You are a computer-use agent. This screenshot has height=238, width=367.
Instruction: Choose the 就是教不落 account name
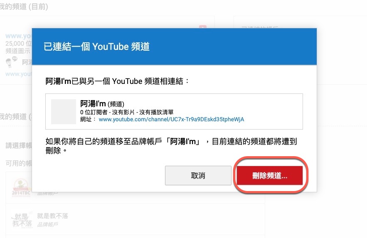pos(52,216)
